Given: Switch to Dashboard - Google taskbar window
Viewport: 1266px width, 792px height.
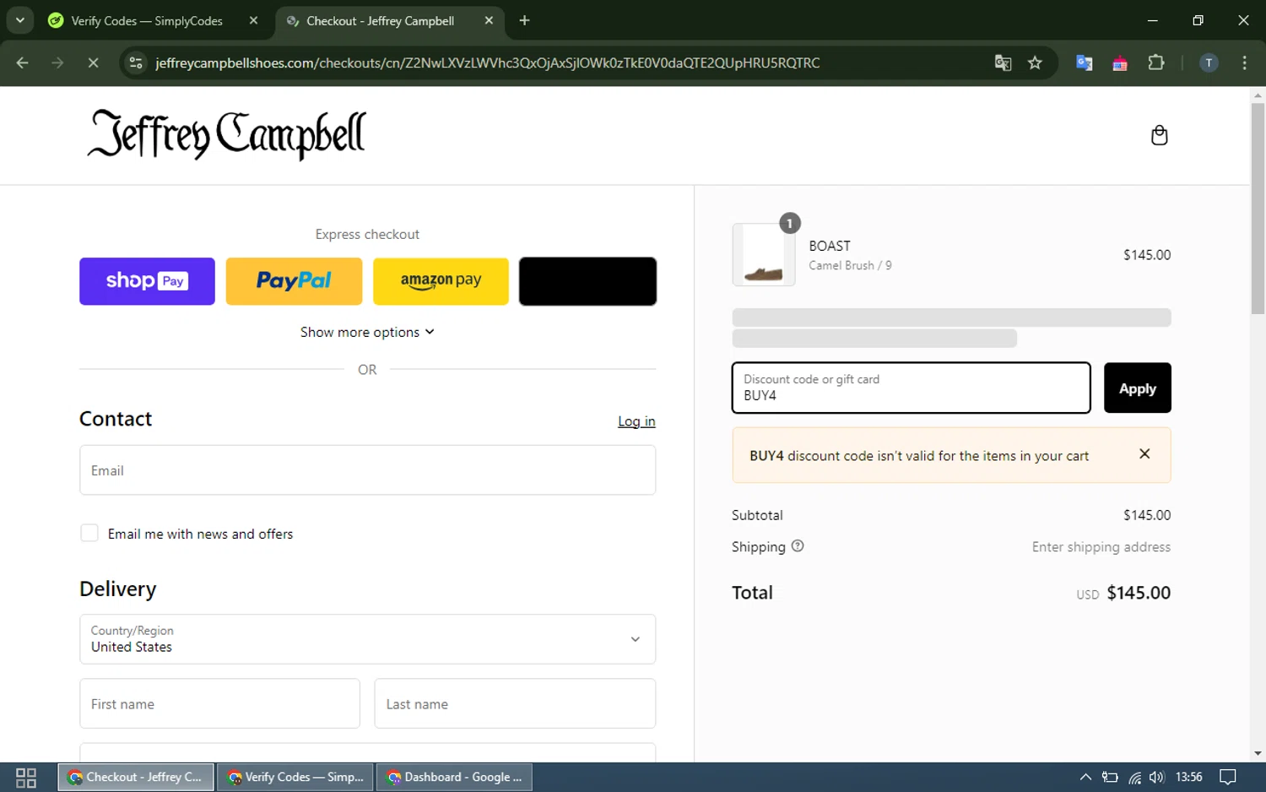Looking at the screenshot, I should (x=454, y=778).
